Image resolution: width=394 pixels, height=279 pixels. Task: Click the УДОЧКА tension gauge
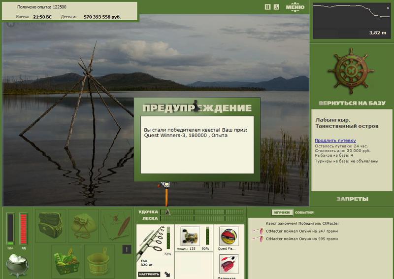click(x=202, y=212)
